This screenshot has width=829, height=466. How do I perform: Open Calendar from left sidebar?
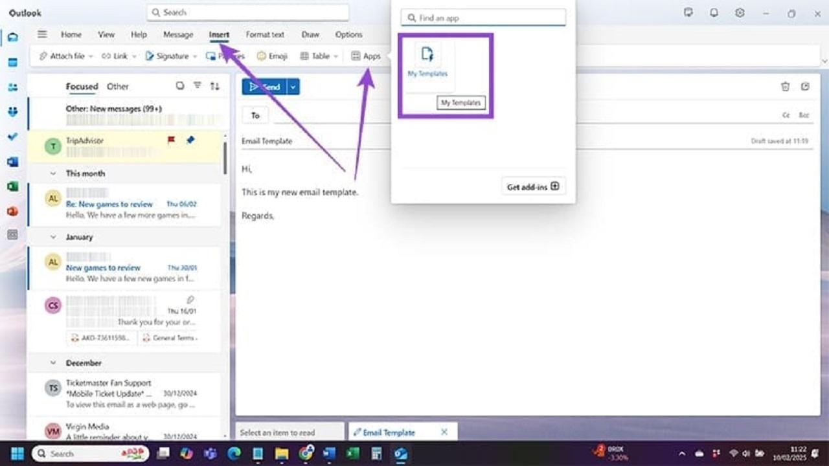point(12,62)
